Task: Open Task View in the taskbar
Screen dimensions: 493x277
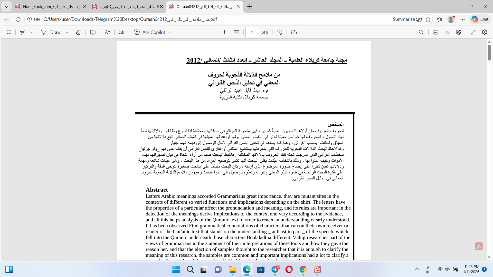Action: click(204, 270)
